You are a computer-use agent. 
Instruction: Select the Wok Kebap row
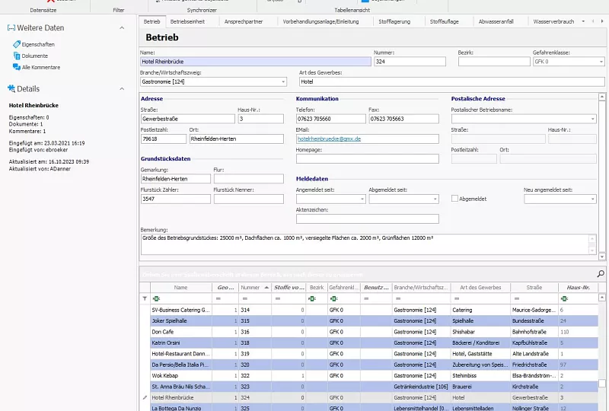tap(374, 376)
